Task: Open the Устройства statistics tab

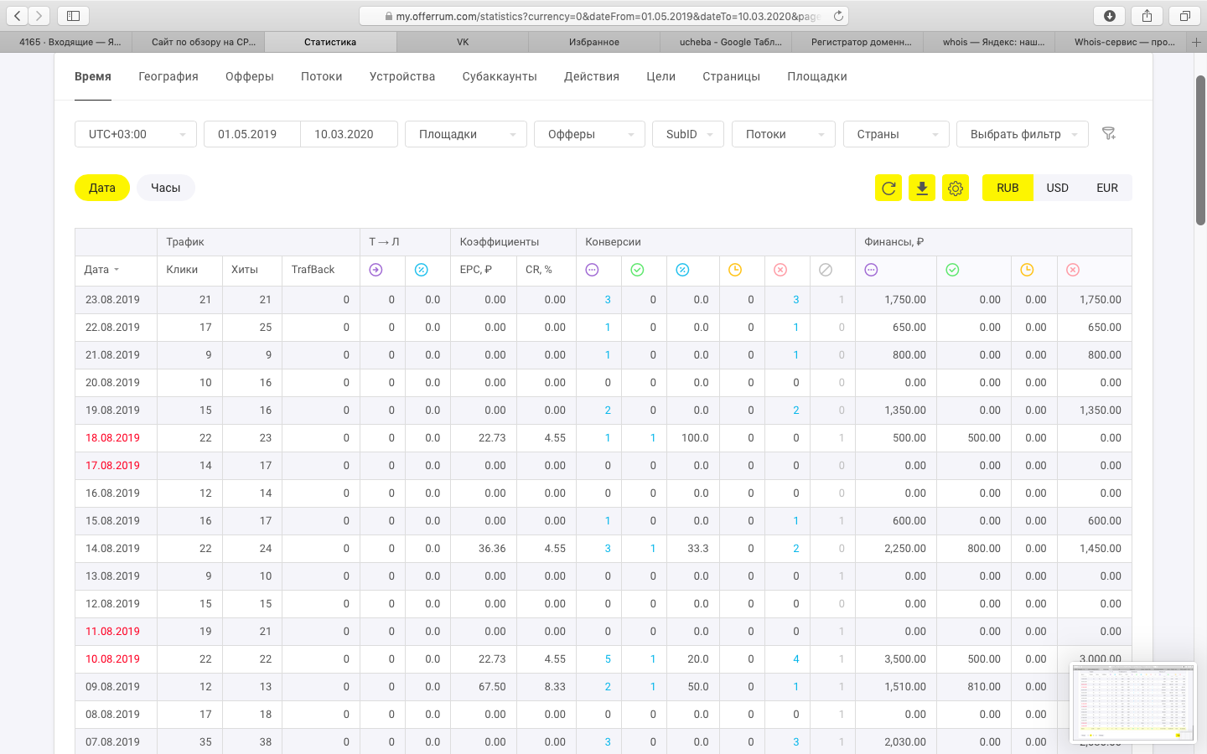Action: 402,77
